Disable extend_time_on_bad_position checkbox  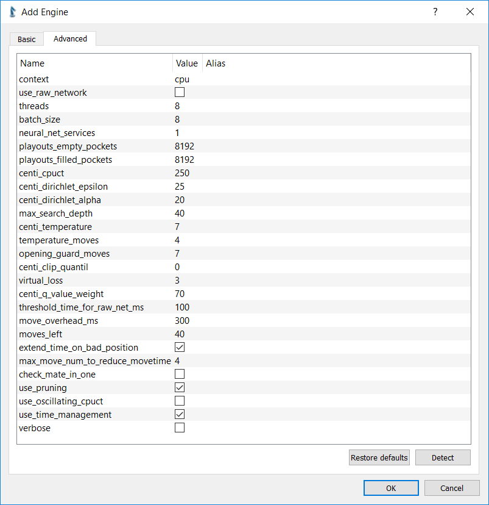(x=180, y=348)
